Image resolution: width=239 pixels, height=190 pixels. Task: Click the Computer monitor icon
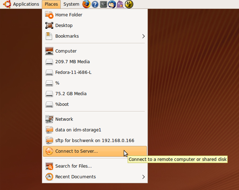pyautogui.click(x=49, y=51)
